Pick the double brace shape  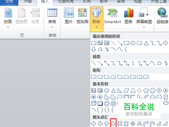tap(107, 110)
